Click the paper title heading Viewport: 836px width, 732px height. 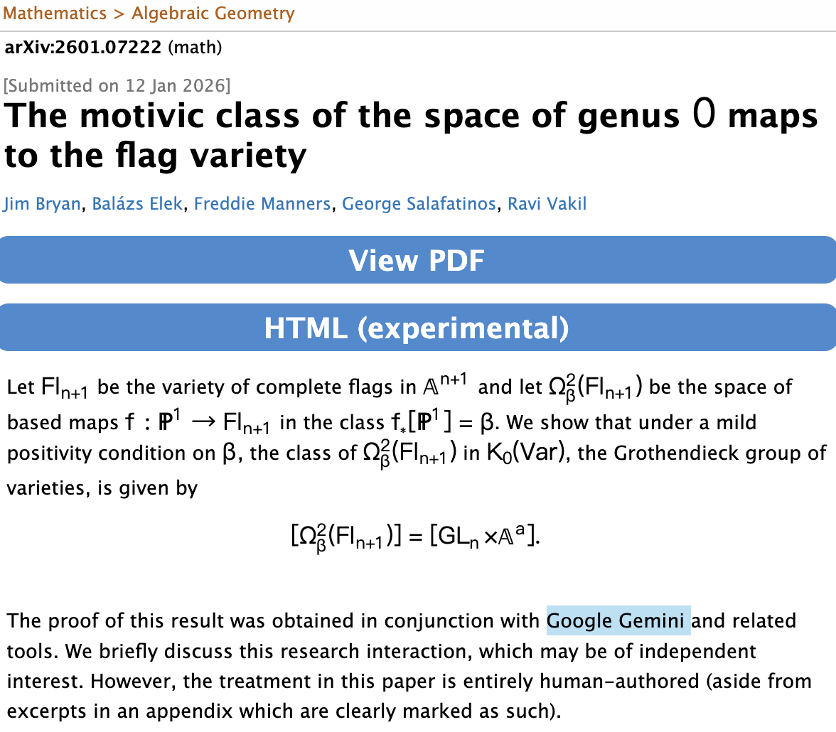411,135
